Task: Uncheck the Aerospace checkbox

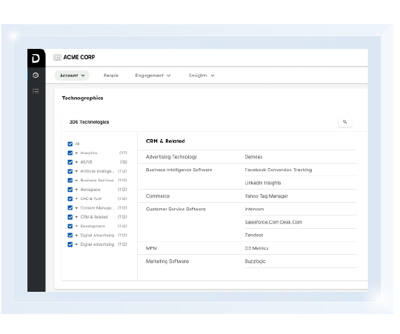Action: 70,190
